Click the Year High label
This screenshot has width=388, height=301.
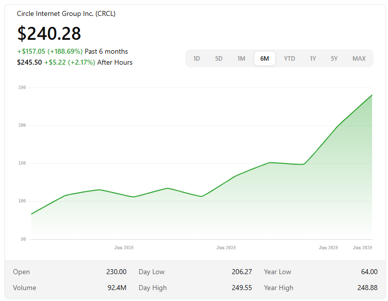click(x=278, y=288)
